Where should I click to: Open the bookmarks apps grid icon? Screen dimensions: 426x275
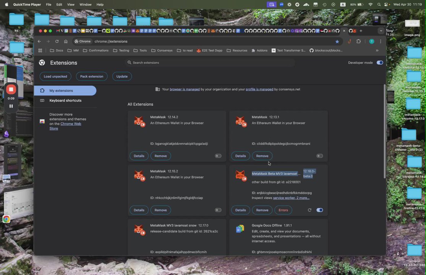[x=40, y=50]
